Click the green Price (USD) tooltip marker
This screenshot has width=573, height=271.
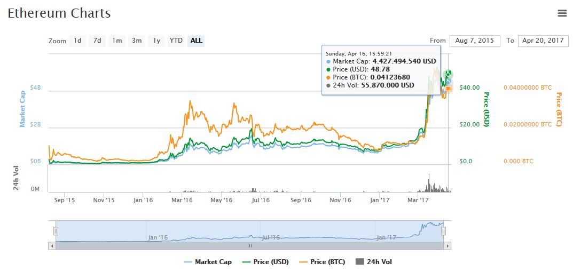tap(449, 75)
